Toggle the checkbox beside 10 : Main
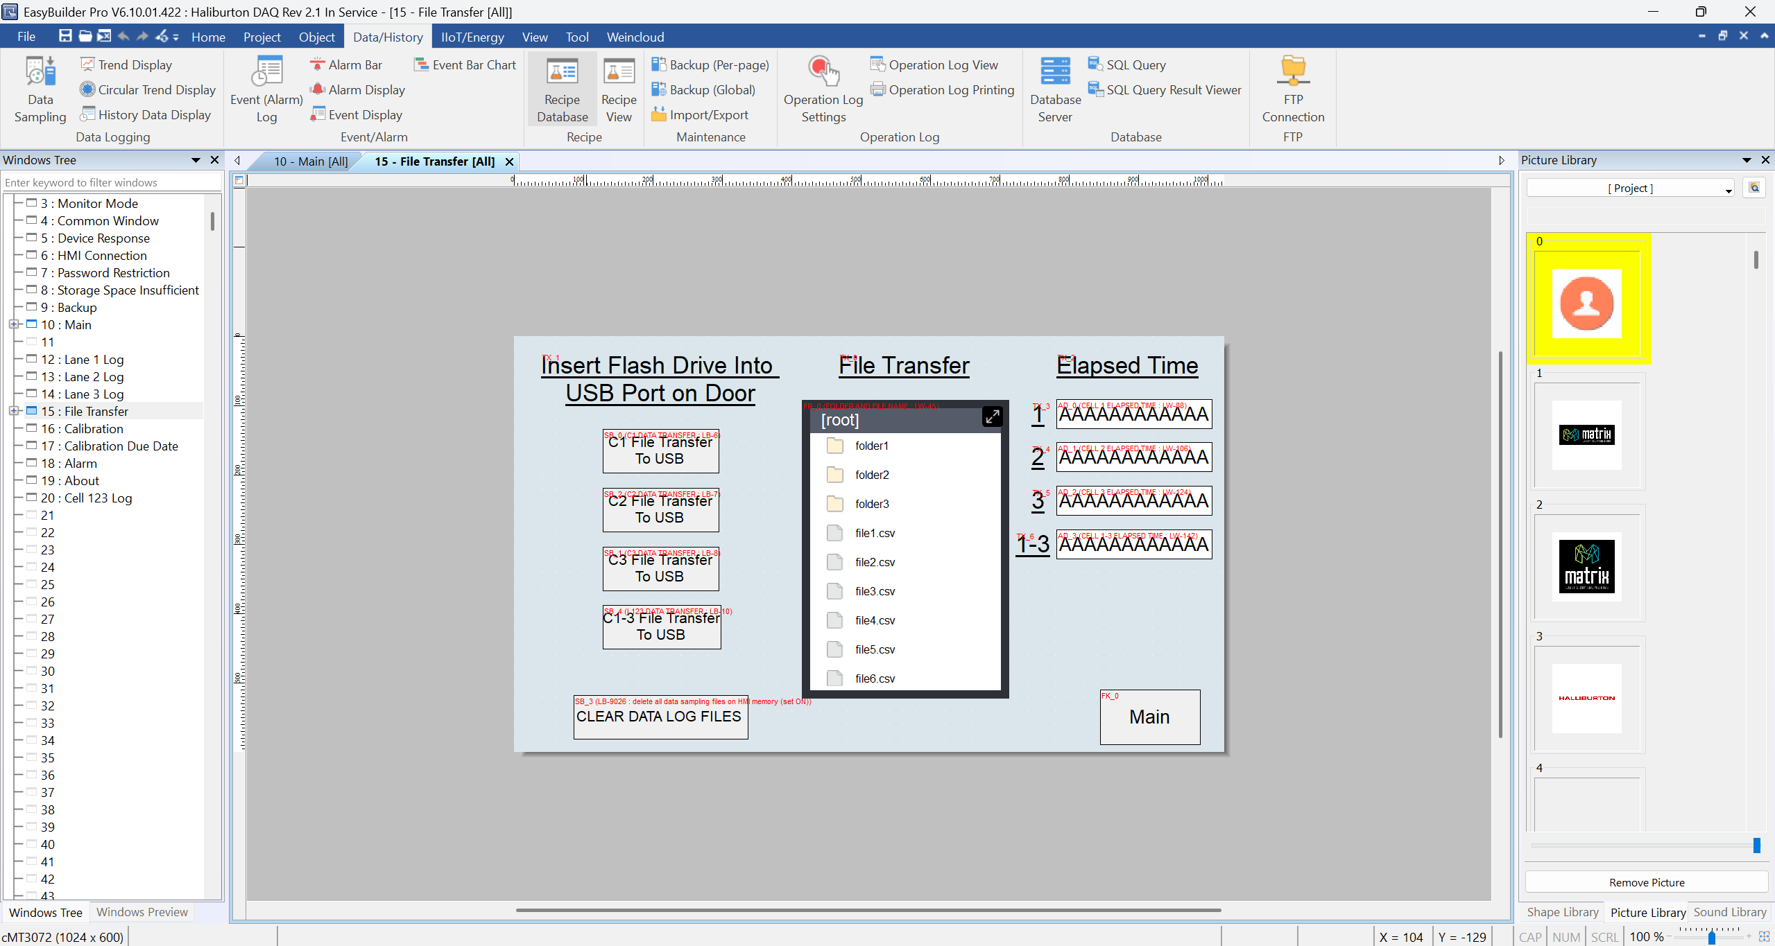Screen dimensions: 1775x946 [31, 324]
